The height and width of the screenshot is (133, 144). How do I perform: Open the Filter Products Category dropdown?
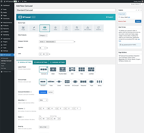point(43,36)
